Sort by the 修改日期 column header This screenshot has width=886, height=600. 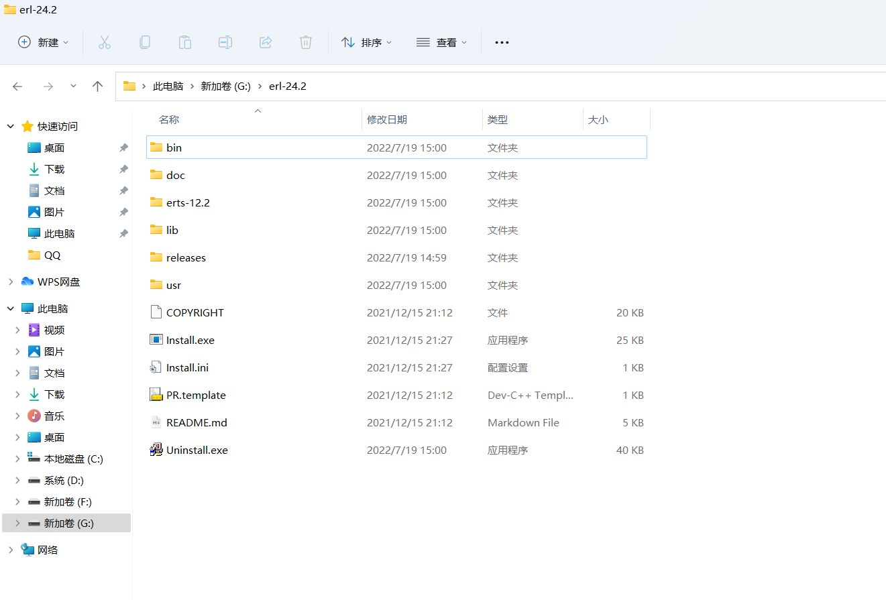coord(387,120)
